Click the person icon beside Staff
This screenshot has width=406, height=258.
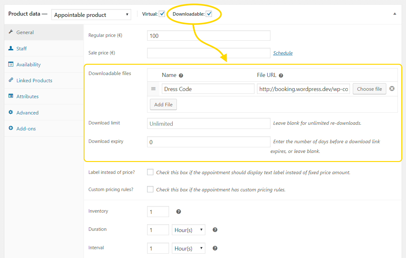point(11,48)
